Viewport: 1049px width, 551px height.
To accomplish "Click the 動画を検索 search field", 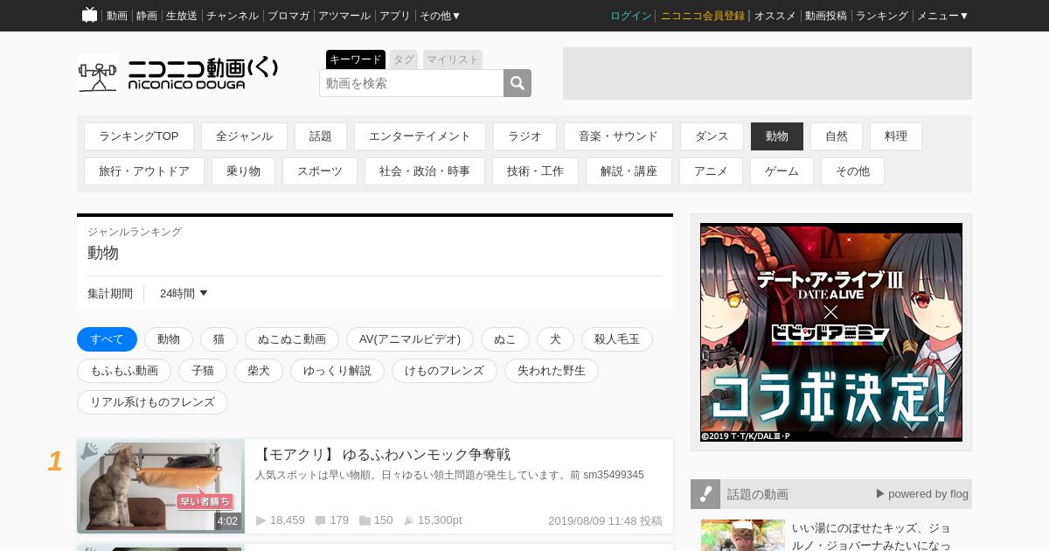I will 412,83.
